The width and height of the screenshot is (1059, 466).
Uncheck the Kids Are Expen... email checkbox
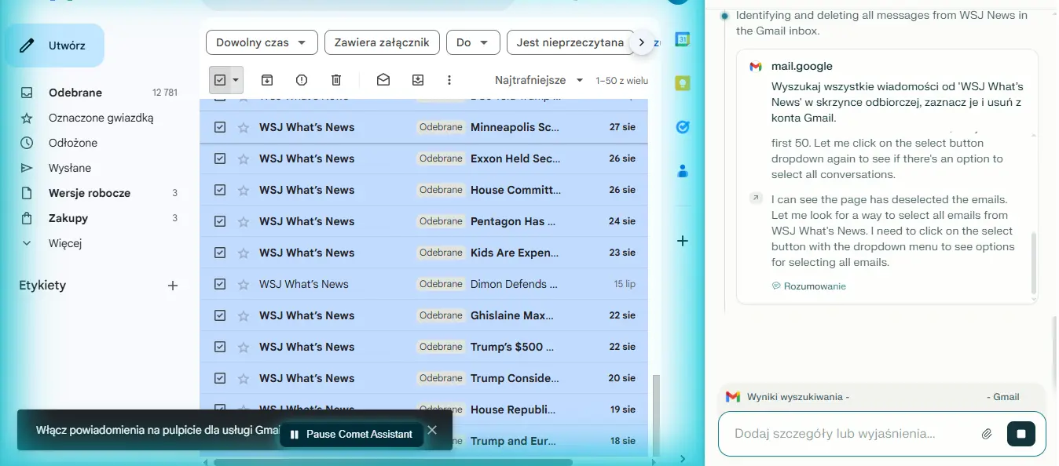[x=220, y=253]
